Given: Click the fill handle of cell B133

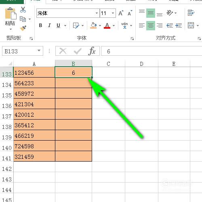Looking at the screenshot, I should pyautogui.click(x=92, y=78).
